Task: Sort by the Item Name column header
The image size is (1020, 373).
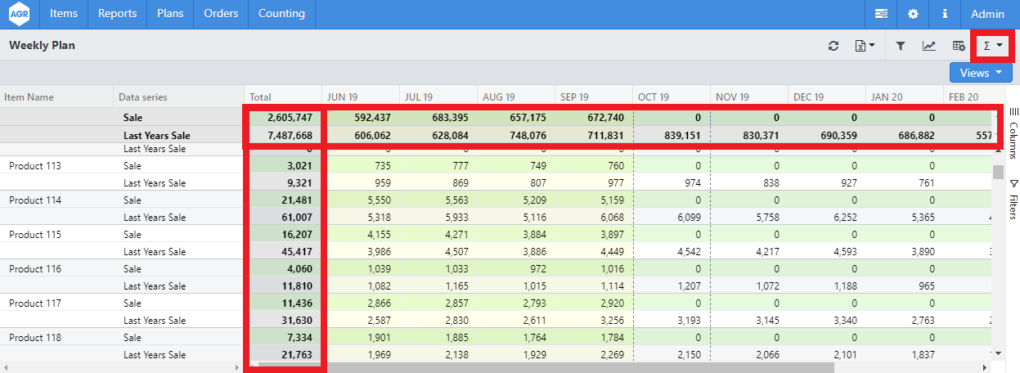Action: pyautogui.click(x=29, y=97)
